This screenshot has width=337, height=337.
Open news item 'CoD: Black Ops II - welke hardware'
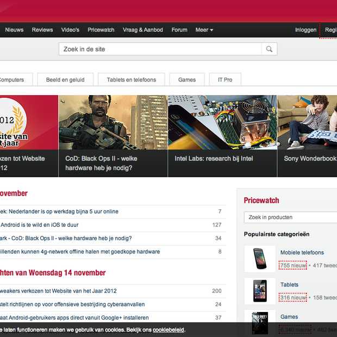[66, 238]
